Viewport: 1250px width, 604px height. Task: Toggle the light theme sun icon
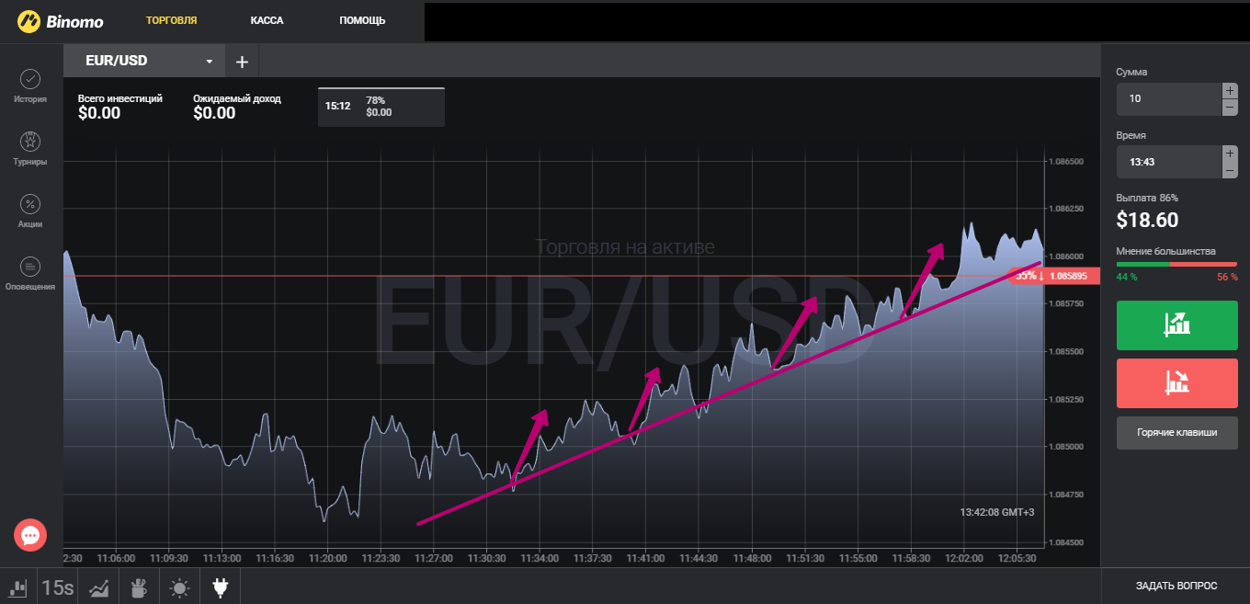tap(179, 587)
